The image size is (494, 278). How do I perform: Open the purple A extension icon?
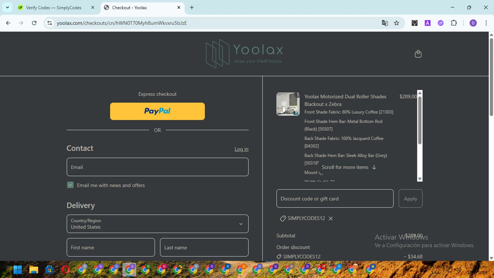427,23
